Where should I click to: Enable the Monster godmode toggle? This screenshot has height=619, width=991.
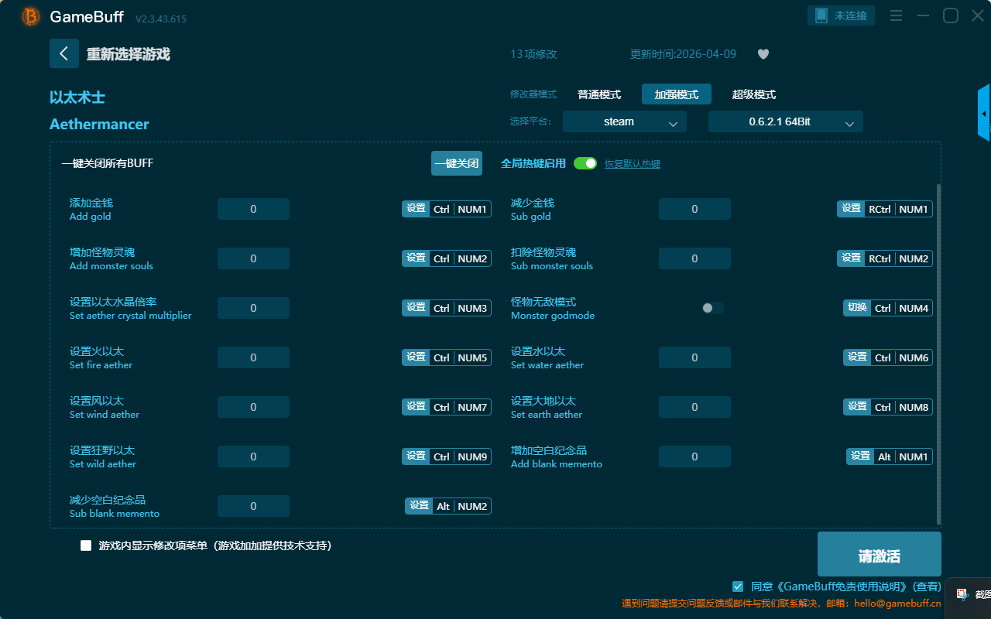[713, 308]
